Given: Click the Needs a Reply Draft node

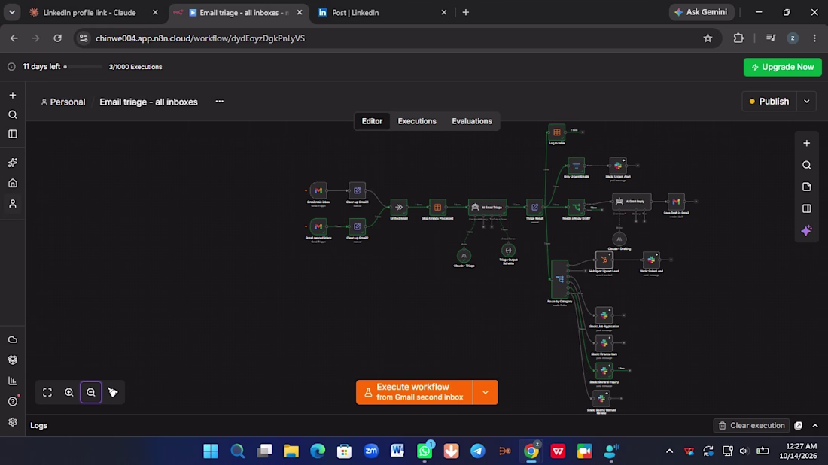Looking at the screenshot, I should pos(576,208).
